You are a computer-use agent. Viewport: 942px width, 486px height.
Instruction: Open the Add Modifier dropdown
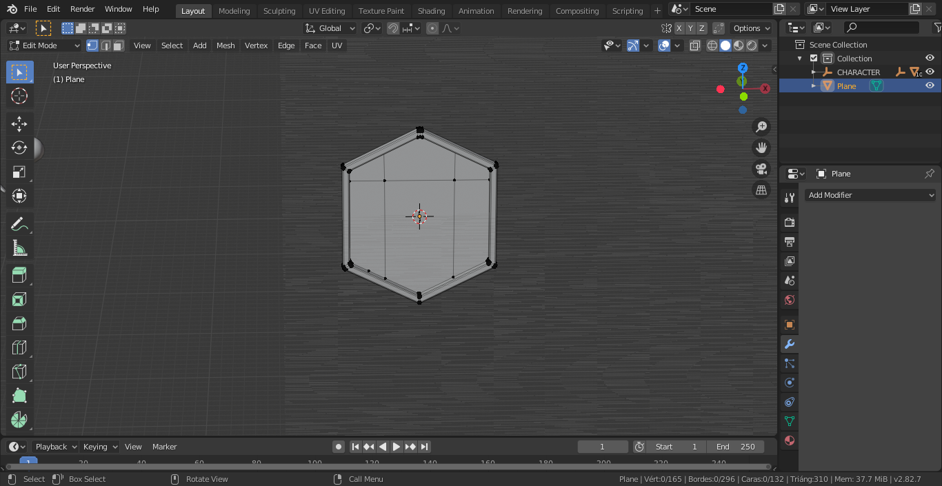pos(870,195)
